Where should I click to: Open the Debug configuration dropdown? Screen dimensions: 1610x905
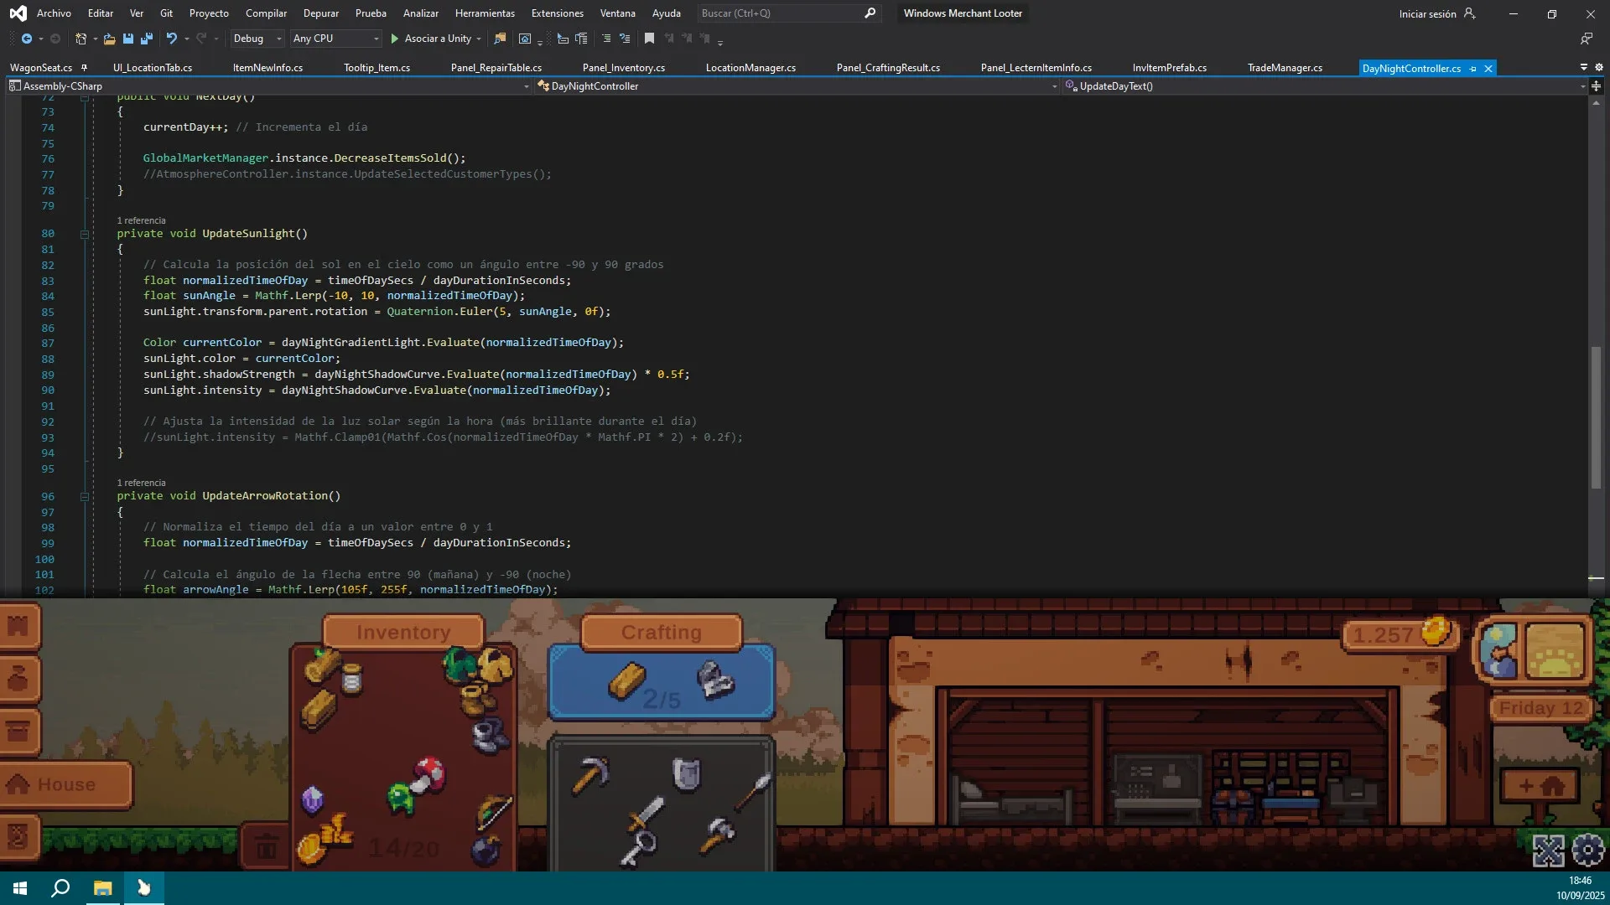(x=257, y=39)
